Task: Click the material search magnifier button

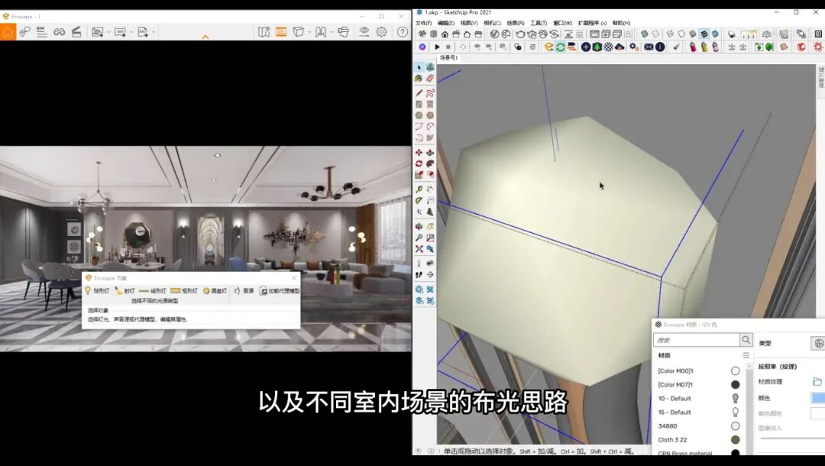Action: [x=746, y=340]
